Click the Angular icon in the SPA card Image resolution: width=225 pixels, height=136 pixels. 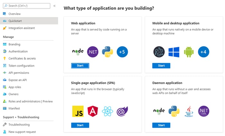pos(93,111)
